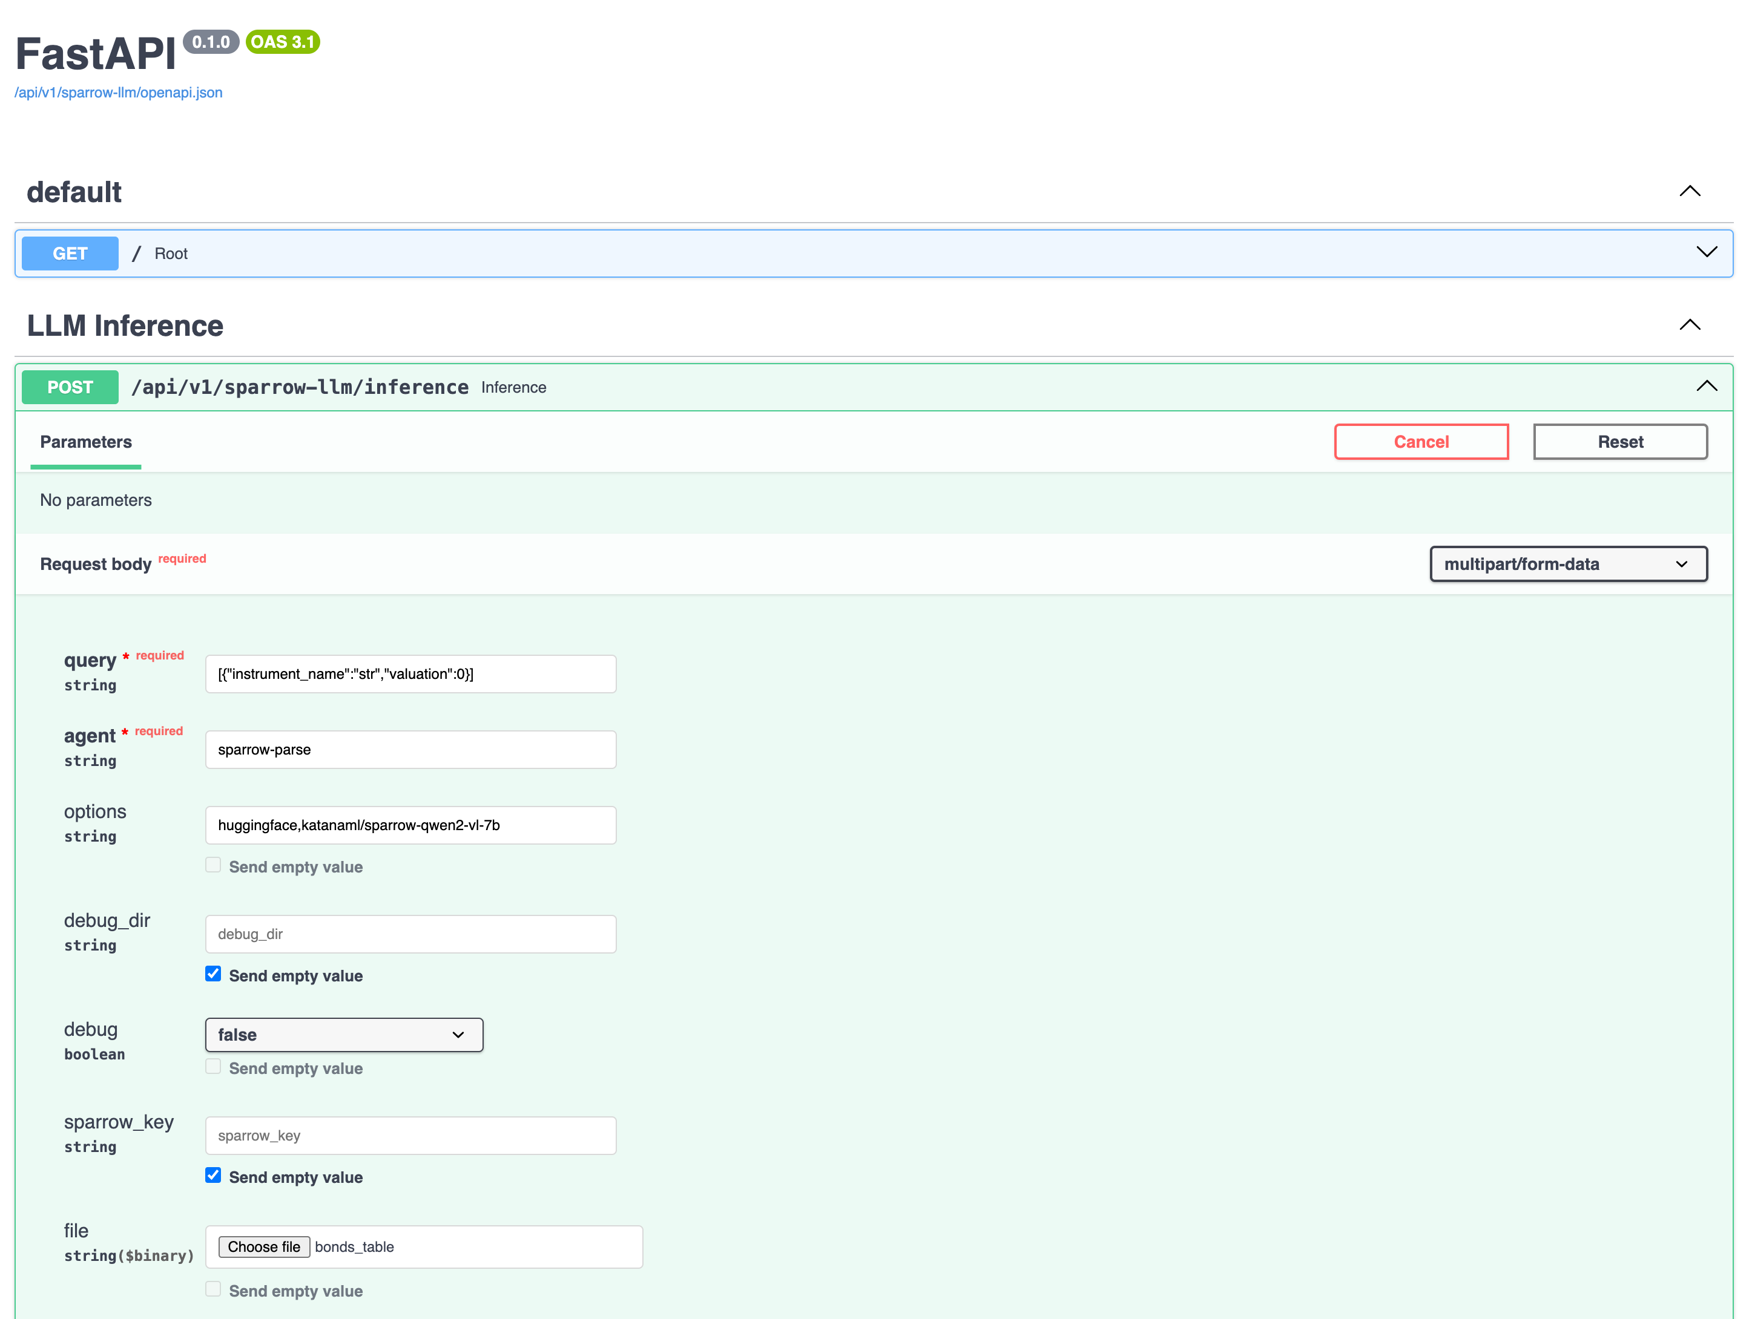Click the No parameters text
This screenshot has height=1319, width=1752.
[x=96, y=500]
